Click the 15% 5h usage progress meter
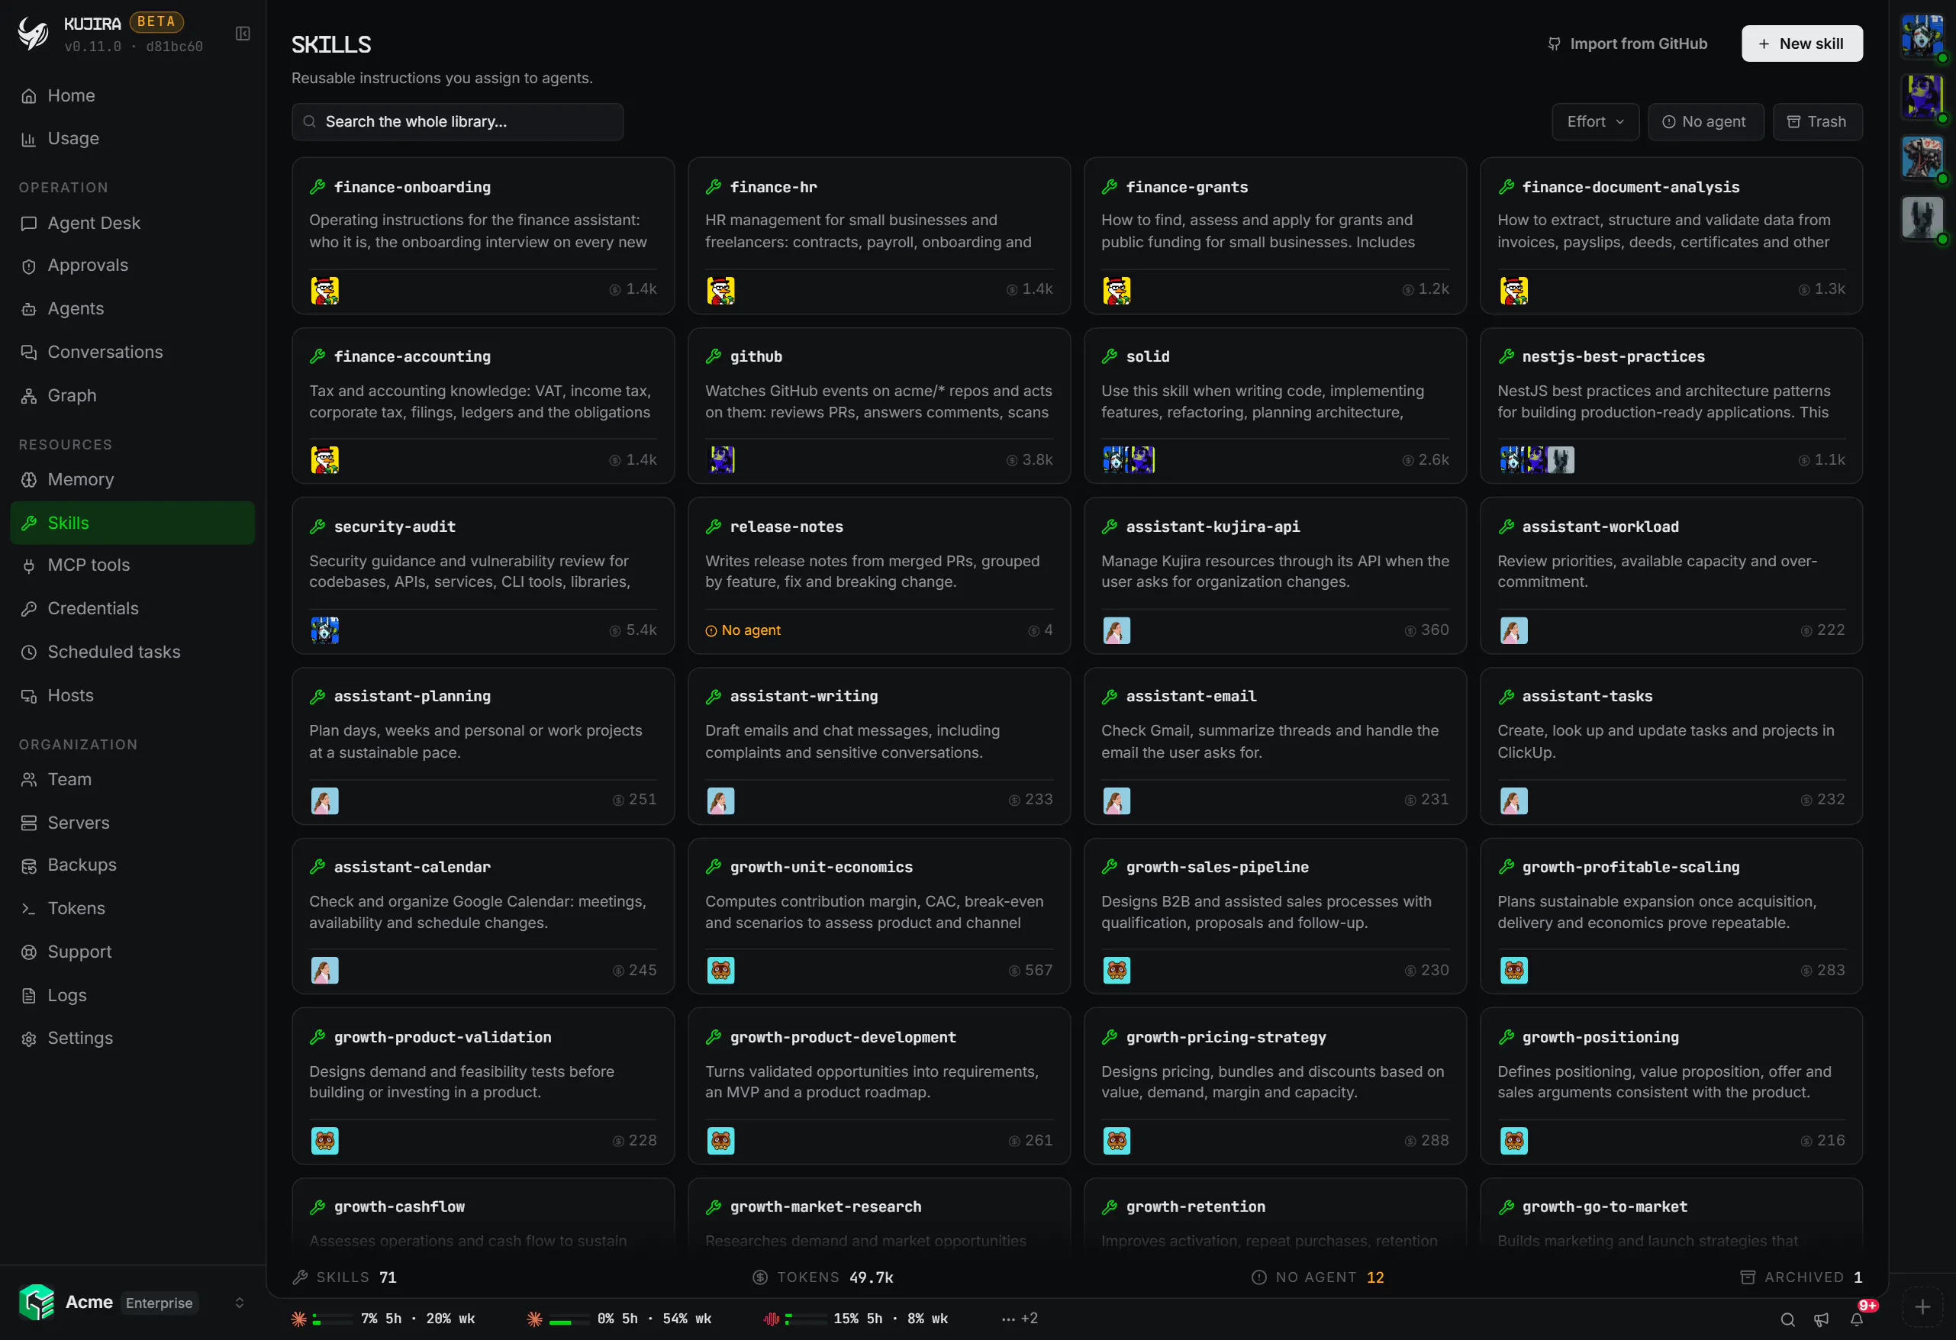The image size is (1956, 1340). click(x=856, y=1319)
